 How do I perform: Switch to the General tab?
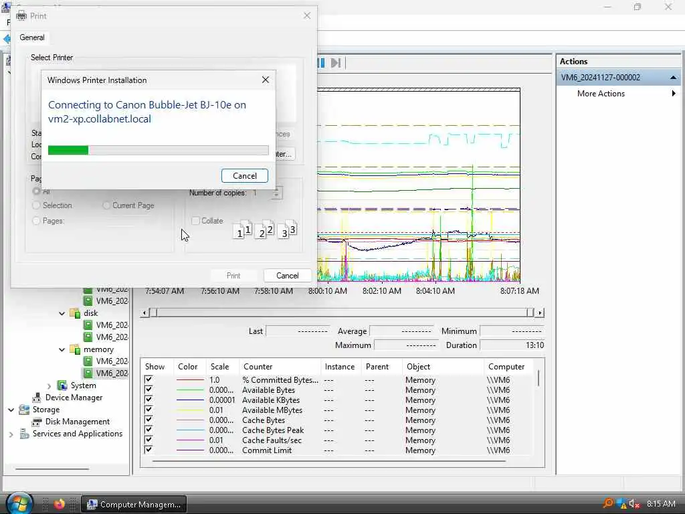pos(32,37)
